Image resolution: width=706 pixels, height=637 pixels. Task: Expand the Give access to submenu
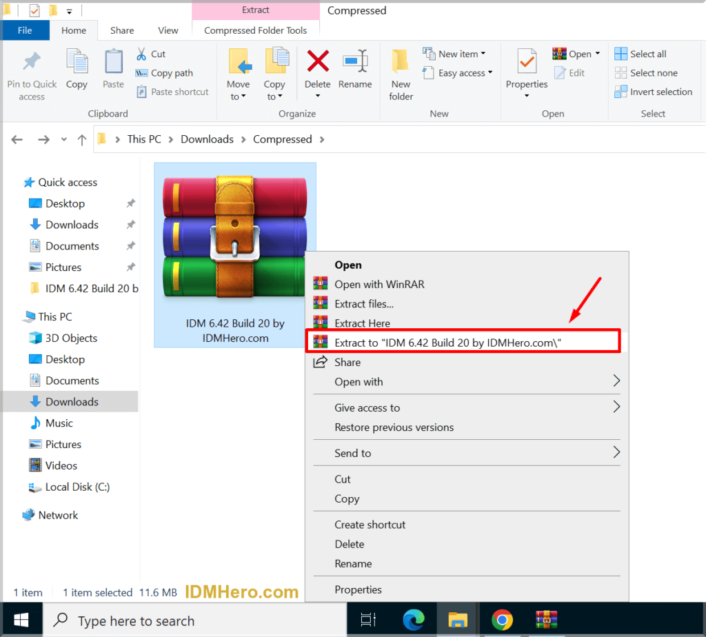467,408
